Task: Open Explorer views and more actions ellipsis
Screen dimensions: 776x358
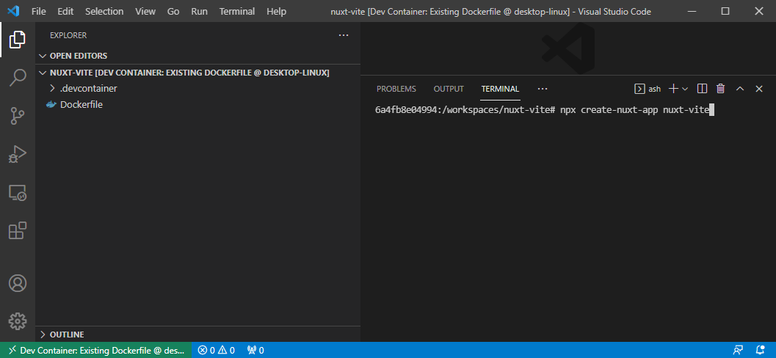Action: pos(344,35)
